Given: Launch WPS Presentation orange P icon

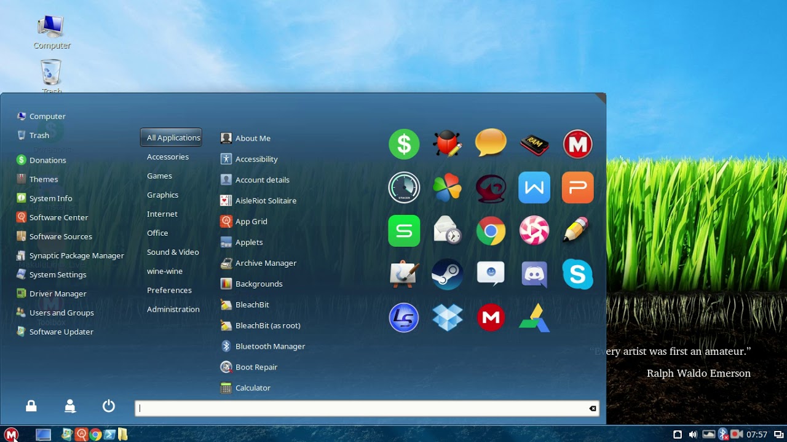Looking at the screenshot, I should 578,187.
